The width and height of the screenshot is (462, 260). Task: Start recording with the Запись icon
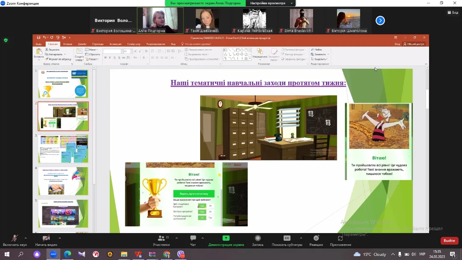[258, 239]
